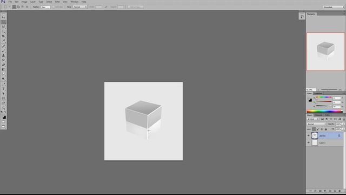Select the Horizontal Type tool

pos(3,89)
